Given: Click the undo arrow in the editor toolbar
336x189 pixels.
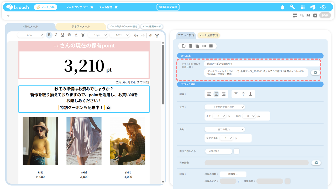Looking at the screenshot, I should tap(136, 35).
